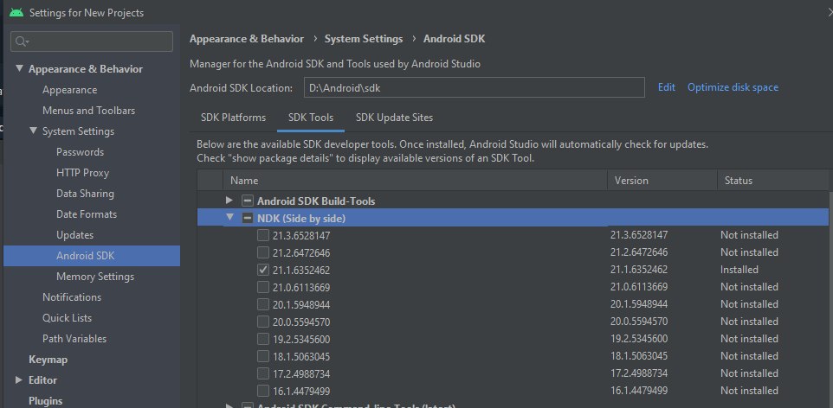Viewport: 833px width, 408px height.
Task: Click the version cell 20.1.5948944
Action: coord(639,304)
